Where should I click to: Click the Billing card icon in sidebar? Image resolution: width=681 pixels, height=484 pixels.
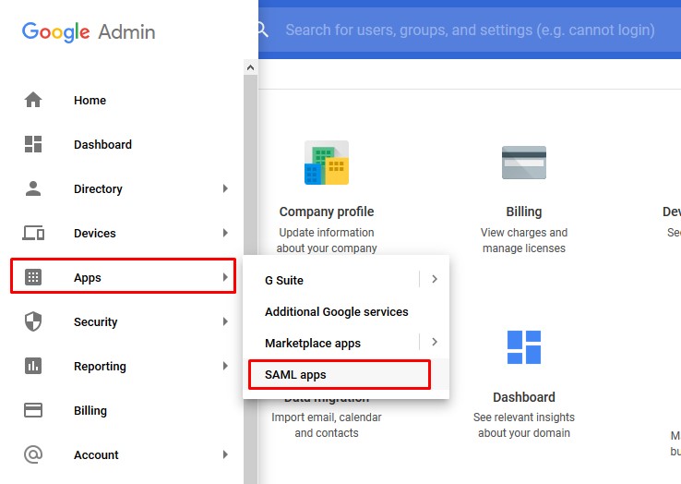[33, 410]
